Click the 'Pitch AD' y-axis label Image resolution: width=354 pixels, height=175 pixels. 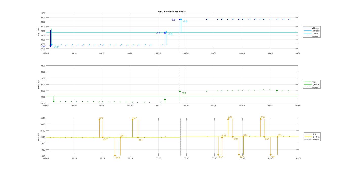pos(39,85)
